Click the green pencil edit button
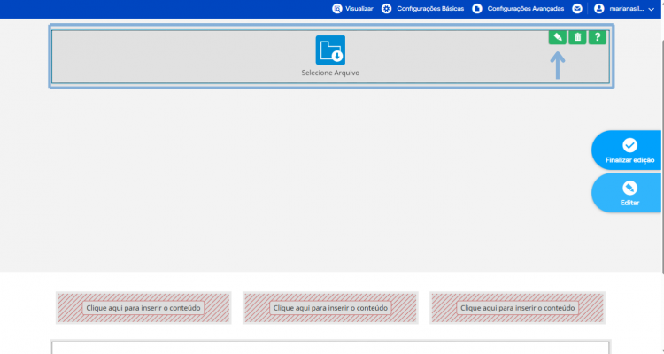 tap(557, 37)
